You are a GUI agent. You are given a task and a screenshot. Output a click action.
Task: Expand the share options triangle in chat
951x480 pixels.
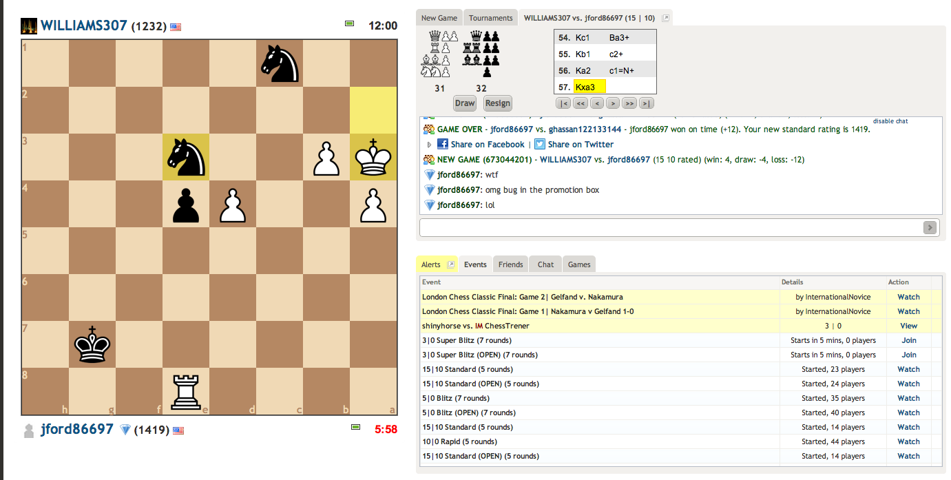click(430, 145)
